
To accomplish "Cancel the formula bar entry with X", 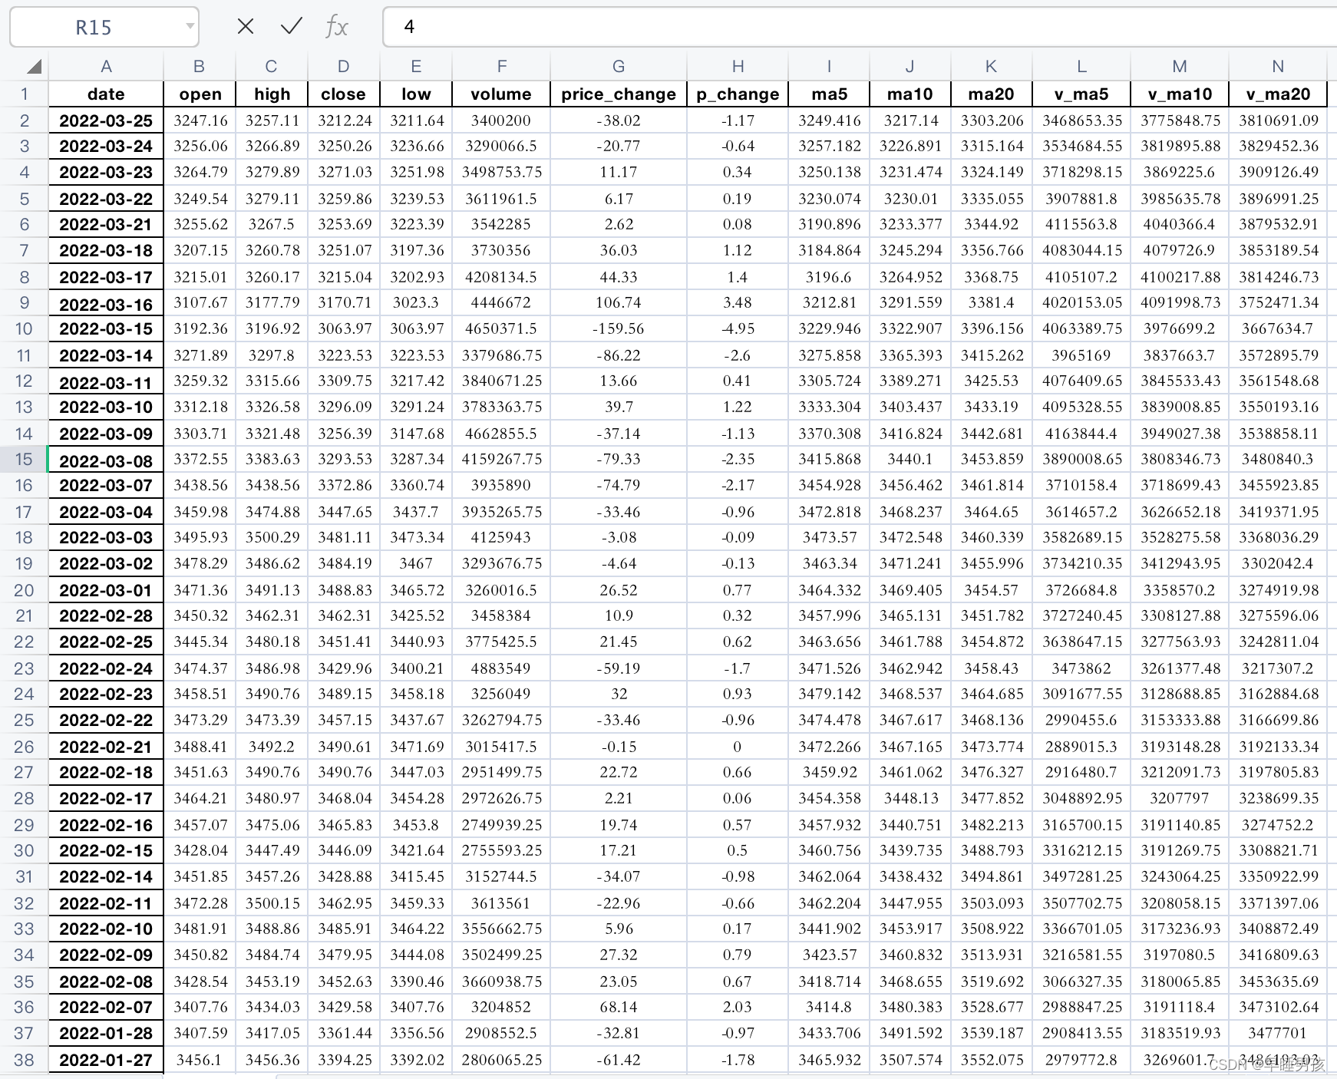I will pyautogui.click(x=246, y=27).
